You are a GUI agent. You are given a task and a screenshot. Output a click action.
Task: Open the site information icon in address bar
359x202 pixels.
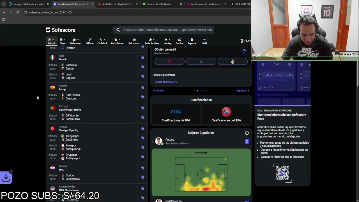click(26, 12)
